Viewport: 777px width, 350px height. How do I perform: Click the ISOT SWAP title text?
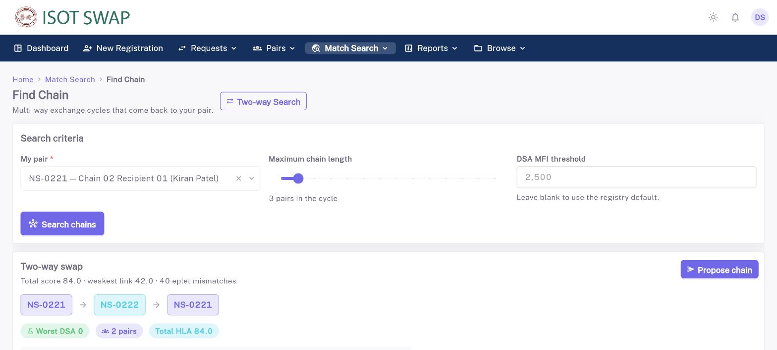tap(86, 18)
